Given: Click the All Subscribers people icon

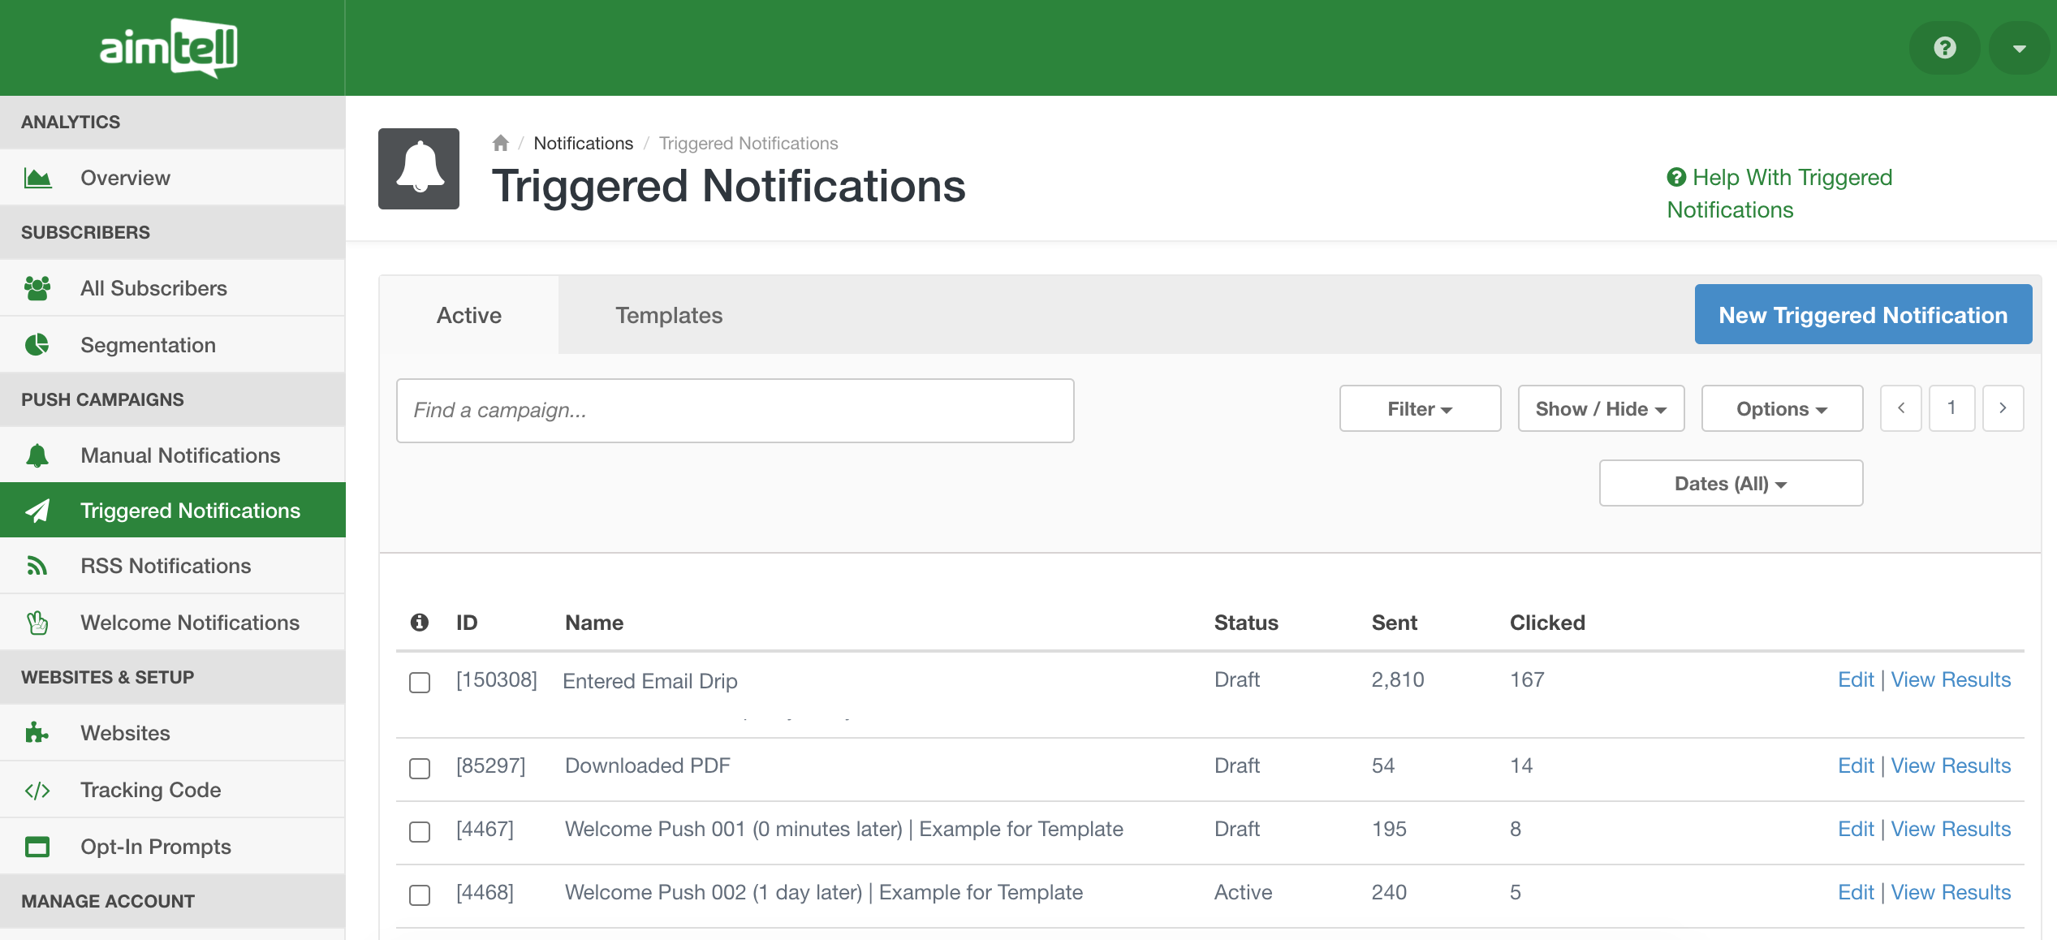Looking at the screenshot, I should tap(37, 288).
